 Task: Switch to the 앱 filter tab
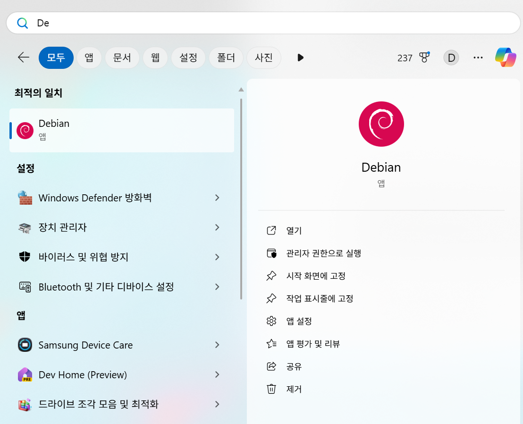[89, 58]
